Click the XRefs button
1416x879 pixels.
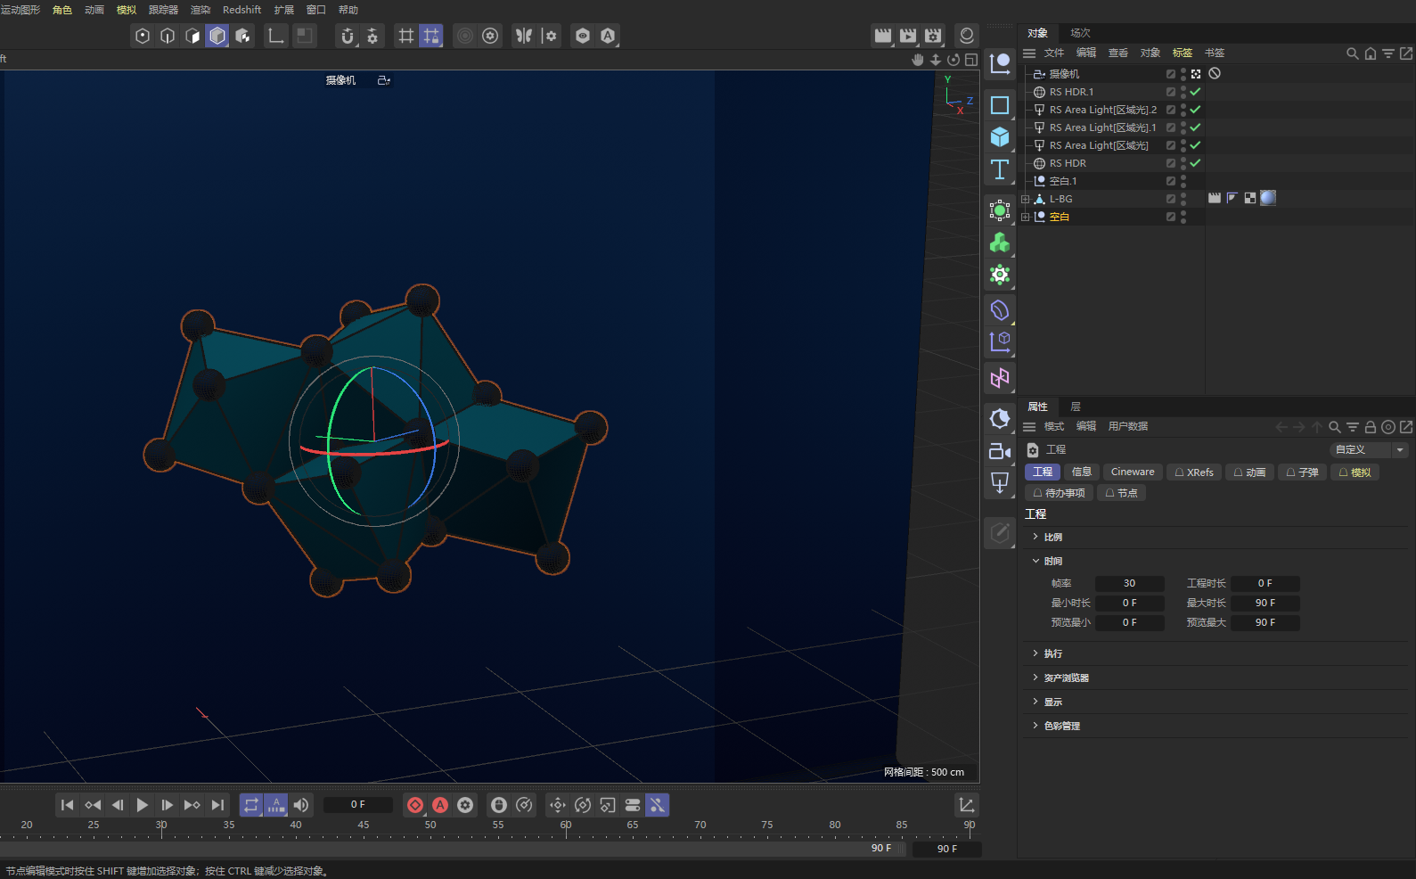[1194, 472]
